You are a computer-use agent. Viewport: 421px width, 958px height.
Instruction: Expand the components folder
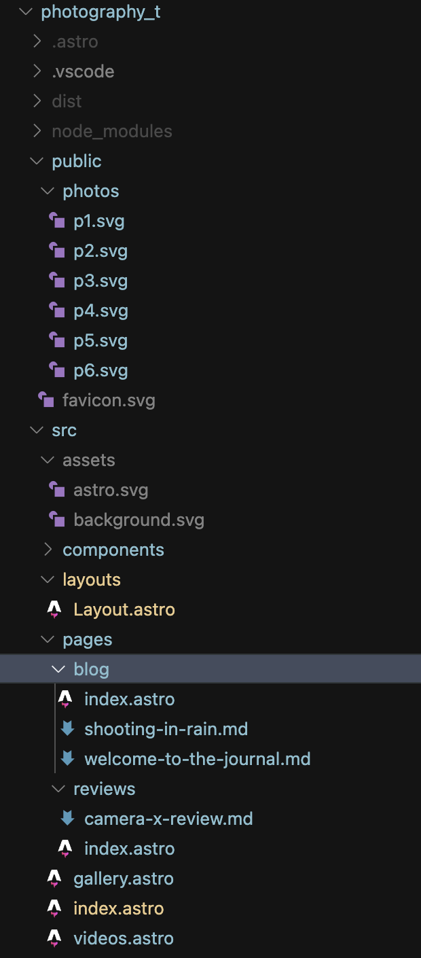pos(48,550)
